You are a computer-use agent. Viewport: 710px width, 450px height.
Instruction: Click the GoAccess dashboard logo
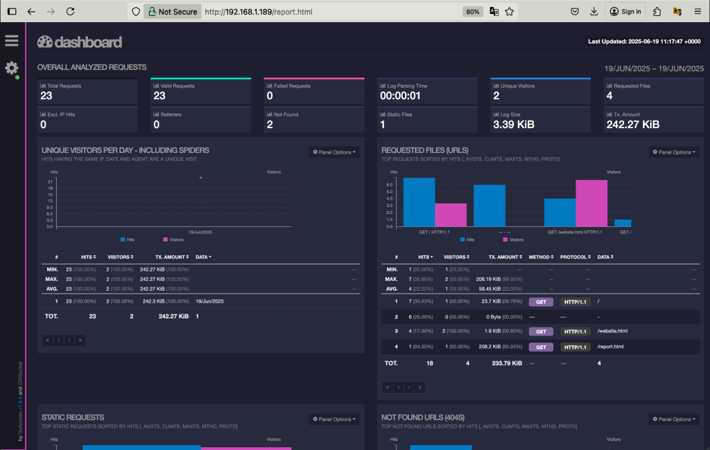79,42
